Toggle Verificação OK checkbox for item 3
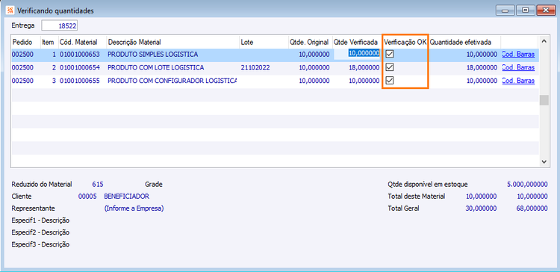 coord(390,81)
